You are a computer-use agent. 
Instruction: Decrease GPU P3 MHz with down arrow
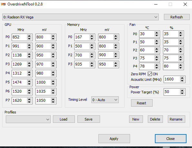tap(29, 66)
